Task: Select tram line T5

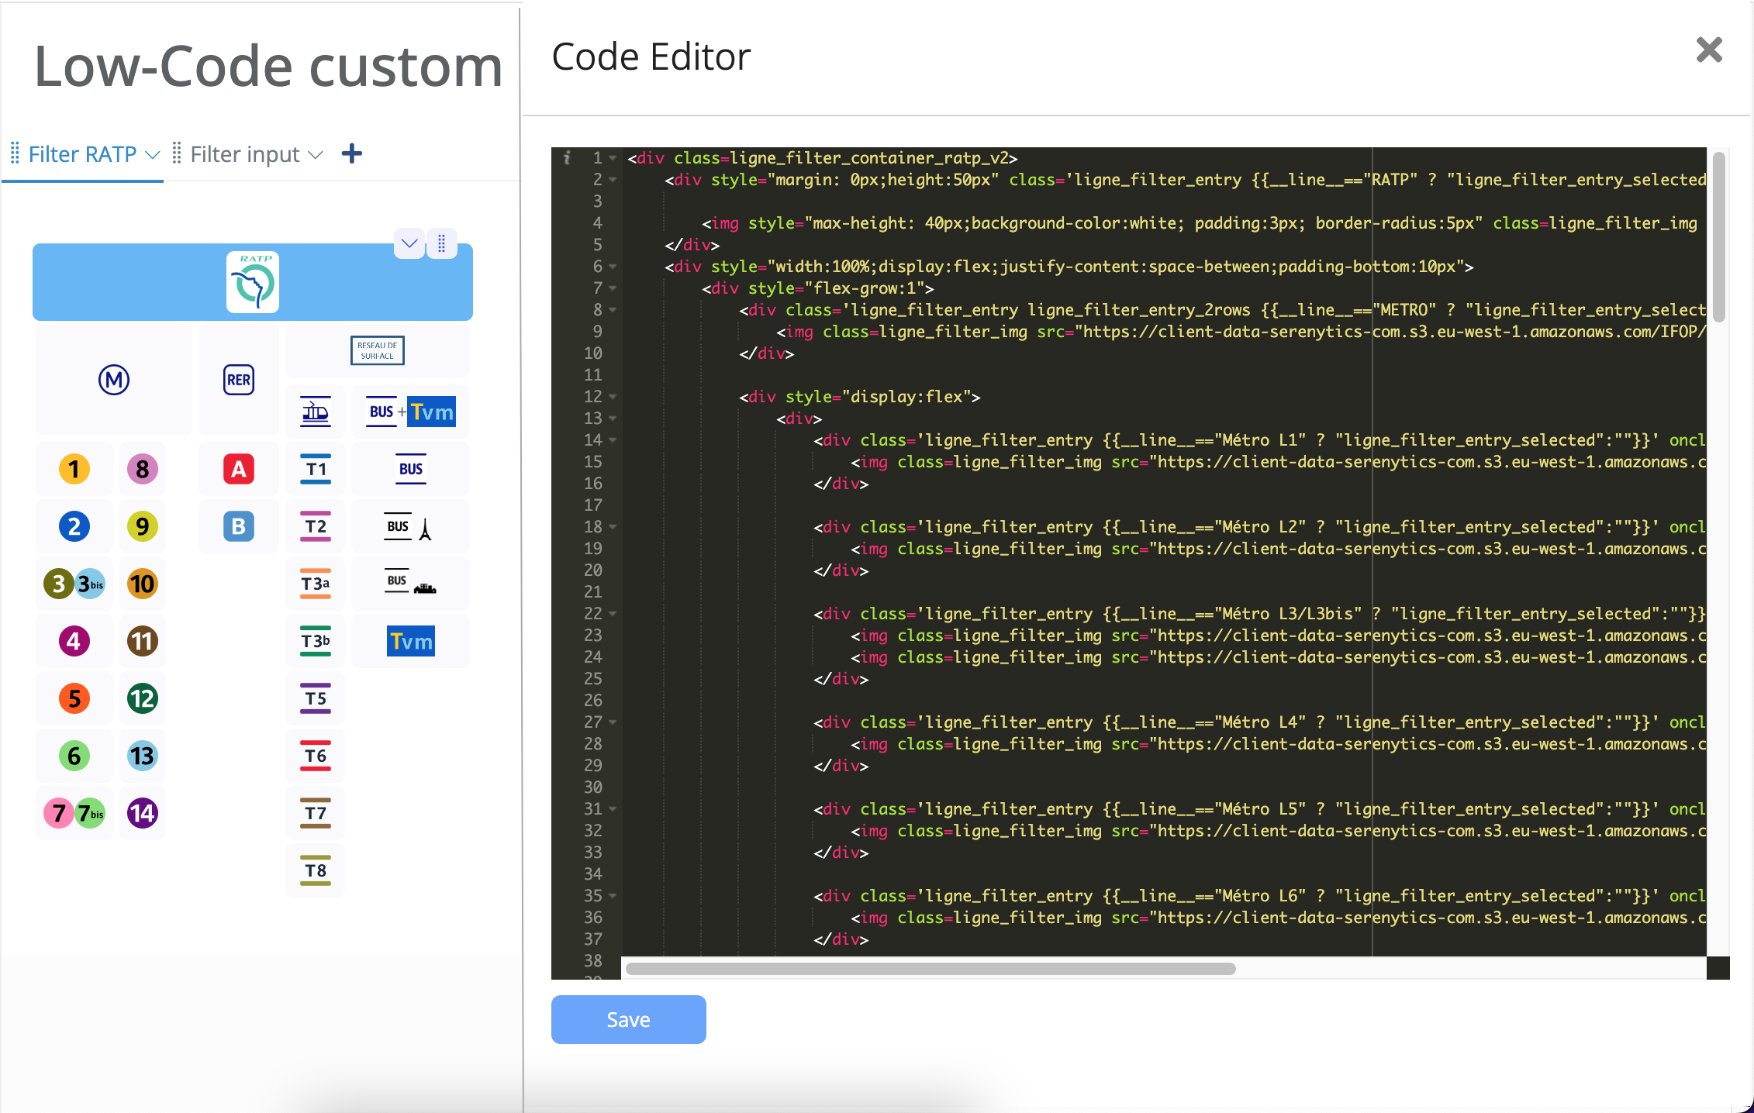Action: coord(316,698)
